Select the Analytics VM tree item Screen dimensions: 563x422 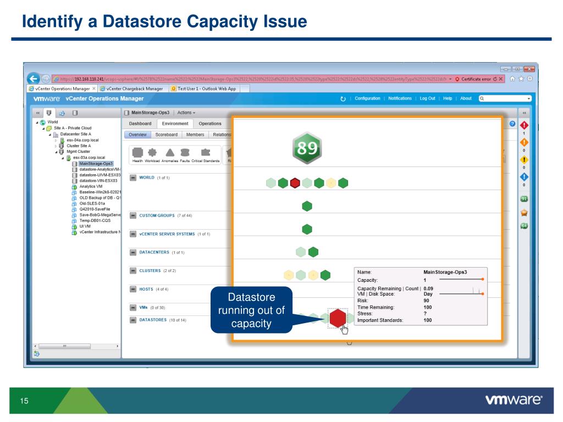click(91, 187)
